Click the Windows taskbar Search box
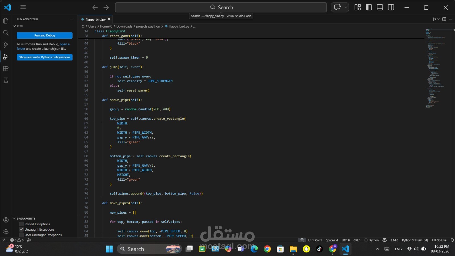This screenshot has width=455, height=256. tap(150, 249)
